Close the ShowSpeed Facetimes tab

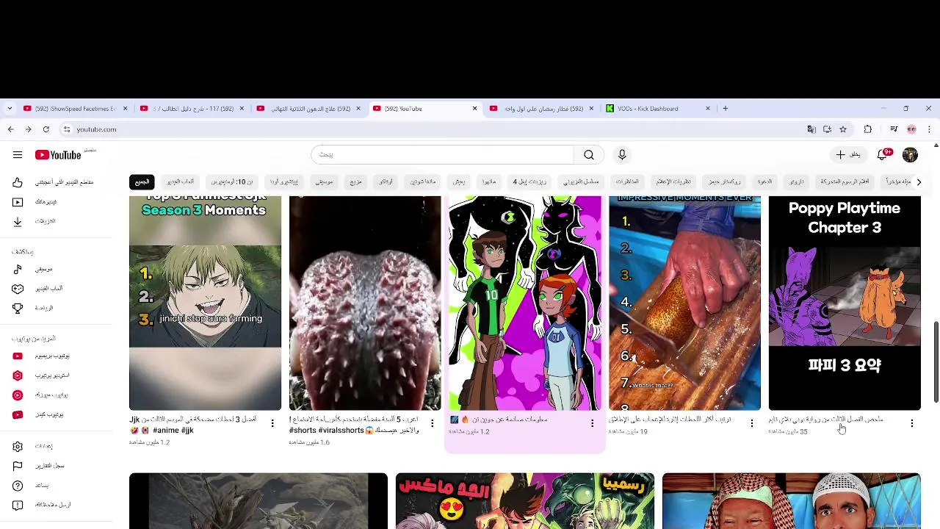[125, 109]
